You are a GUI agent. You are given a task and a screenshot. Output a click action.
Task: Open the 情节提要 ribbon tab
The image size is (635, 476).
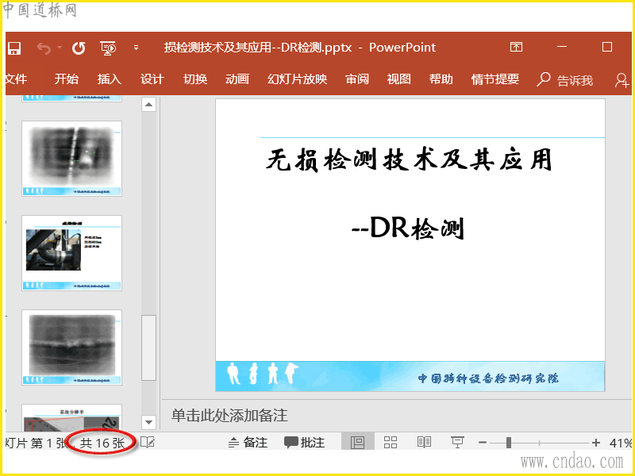click(x=495, y=79)
